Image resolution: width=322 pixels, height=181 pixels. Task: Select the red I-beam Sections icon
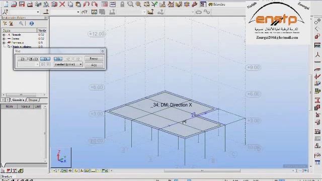click(x=317, y=100)
